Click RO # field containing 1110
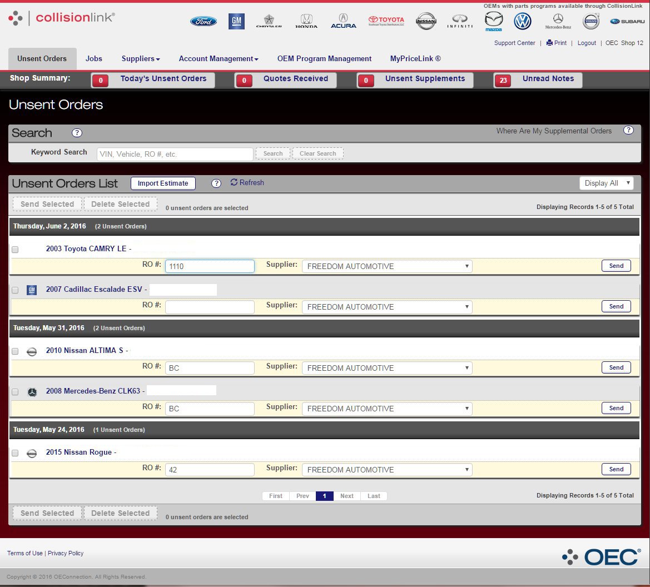 pos(210,266)
